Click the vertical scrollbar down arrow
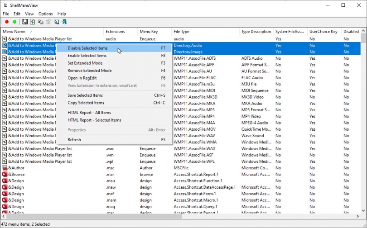Viewport: 367px width, 228px height. point(363,211)
